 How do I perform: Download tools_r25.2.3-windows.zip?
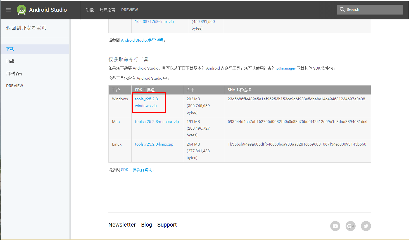tap(147, 102)
